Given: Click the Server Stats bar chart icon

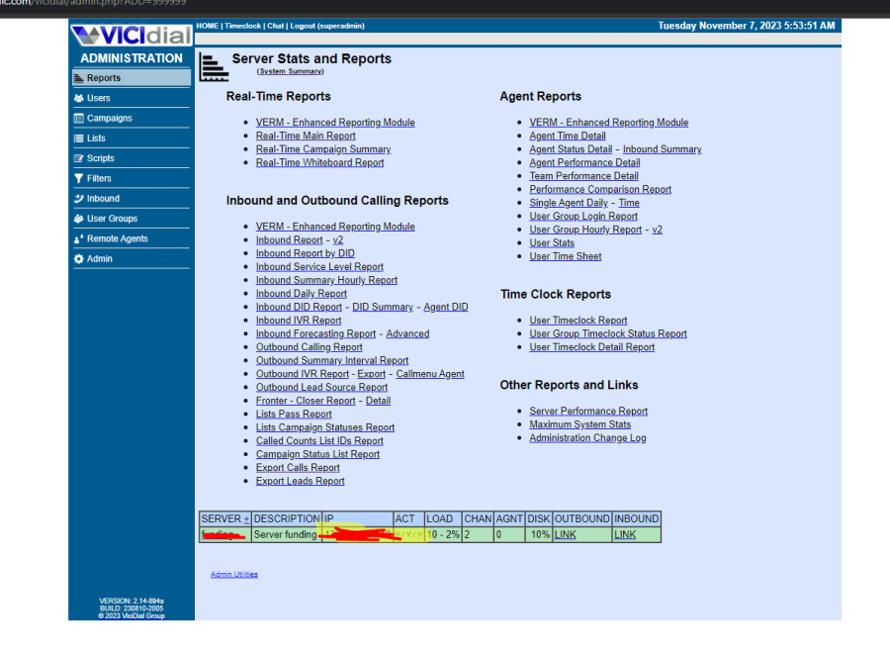Looking at the screenshot, I should point(214,67).
